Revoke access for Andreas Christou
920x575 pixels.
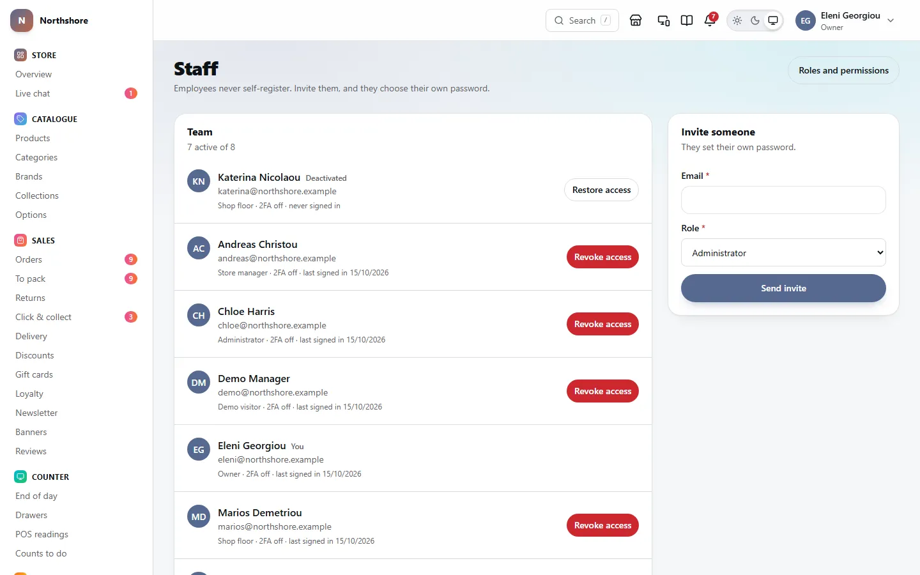(x=602, y=257)
